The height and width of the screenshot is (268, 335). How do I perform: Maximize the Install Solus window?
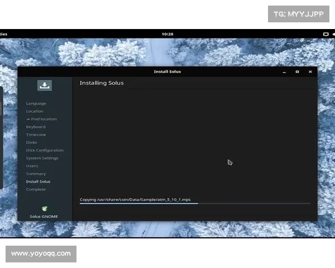(297, 71)
